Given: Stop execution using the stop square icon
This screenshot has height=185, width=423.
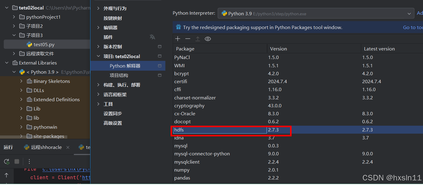Looking at the screenshot, I should tap(17, 161).
